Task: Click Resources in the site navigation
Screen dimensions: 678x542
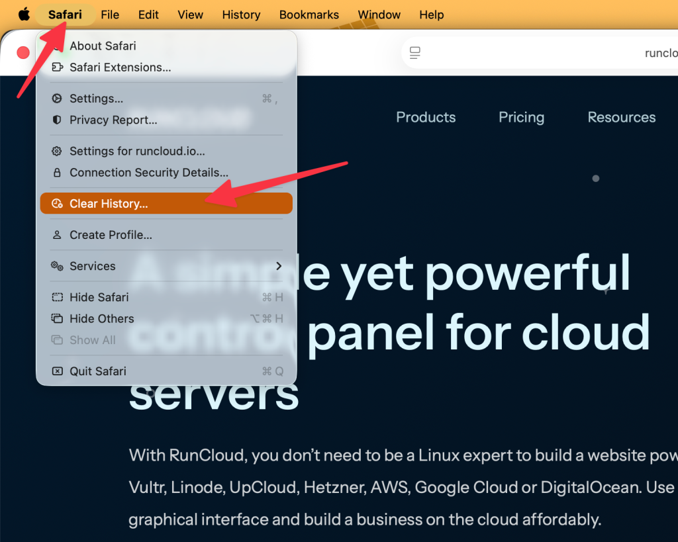Action: (621, 117)
